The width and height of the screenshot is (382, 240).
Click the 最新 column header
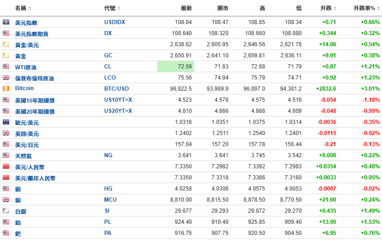[x=186, y=8]
